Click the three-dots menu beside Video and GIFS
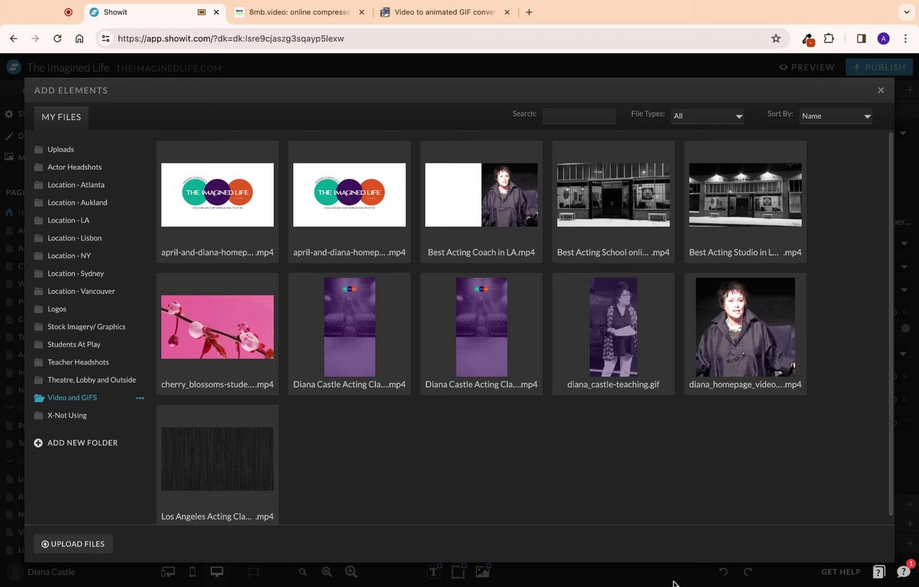The image size is (919, 587). tap(140, 398)
